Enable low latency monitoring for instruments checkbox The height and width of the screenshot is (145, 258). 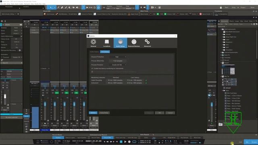click(92, 68)
